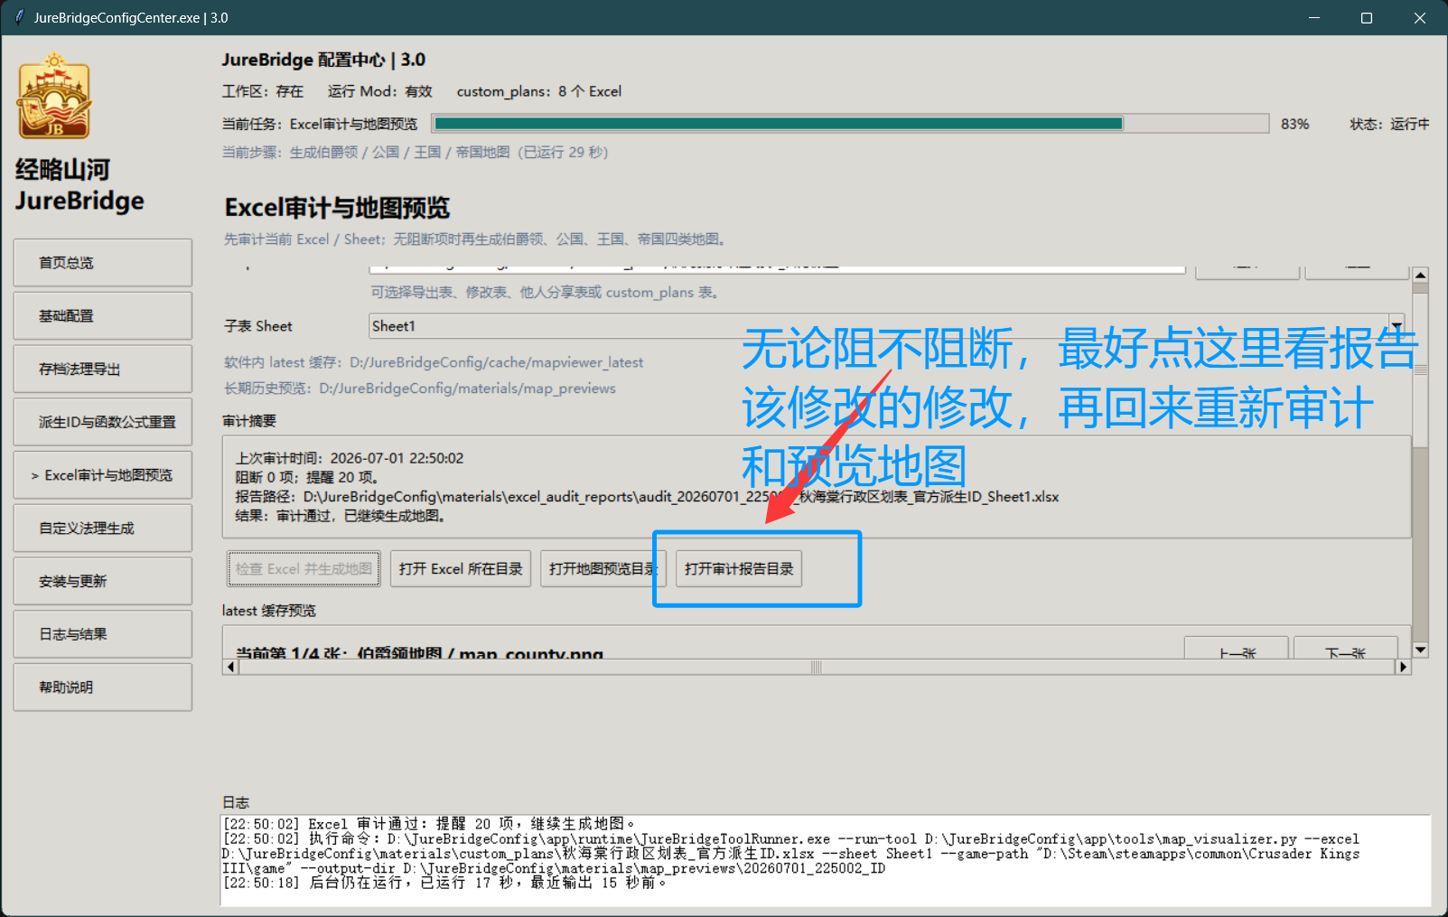Viewport: 1448px width, 917px height.
Task: Click the feather icon in title bar
Action: tap(19, 17)
